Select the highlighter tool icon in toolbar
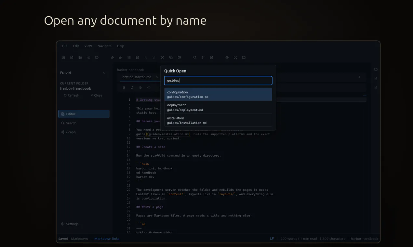This screenshot has height=247, width=413. pyautogui.click(x=113, y=58)
